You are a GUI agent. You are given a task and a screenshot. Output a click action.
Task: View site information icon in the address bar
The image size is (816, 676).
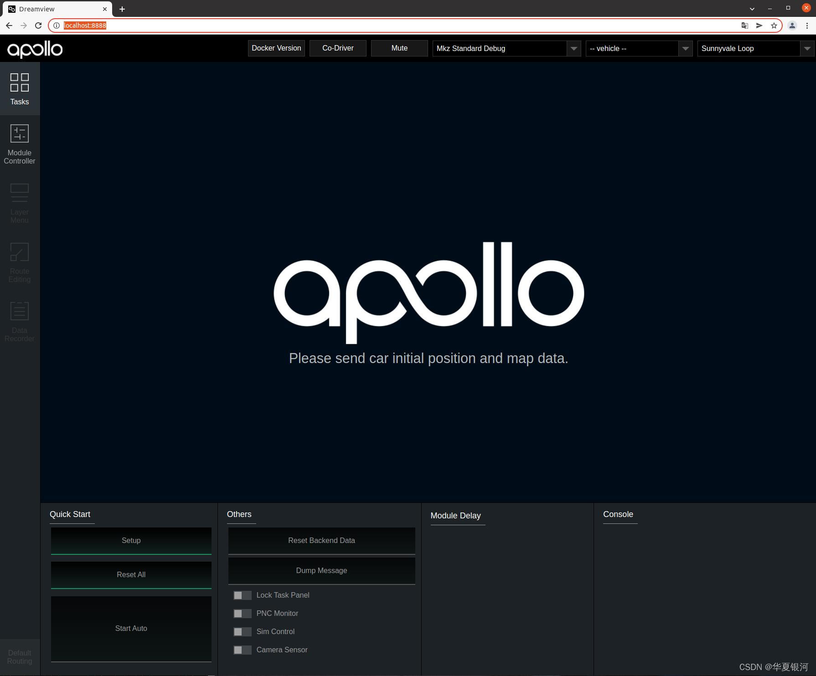tap(57, 26)
